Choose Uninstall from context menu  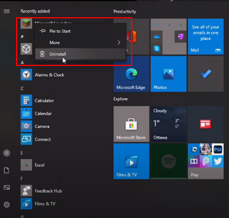(x=80, y=54)
